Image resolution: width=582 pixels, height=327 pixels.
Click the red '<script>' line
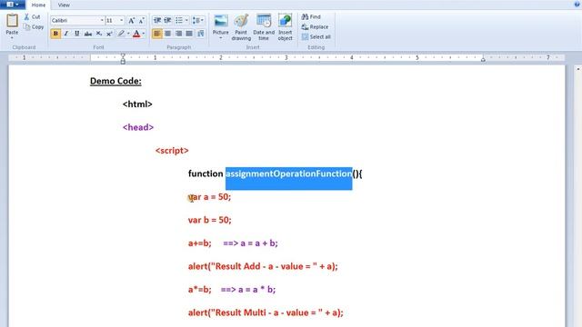tap(172, 151)
